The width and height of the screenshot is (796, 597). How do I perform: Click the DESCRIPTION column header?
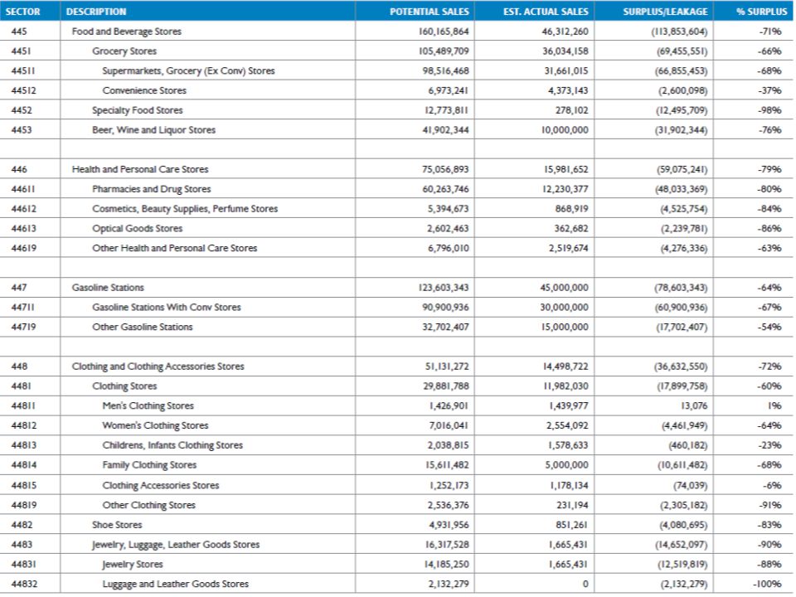pyautogui.click(x=96, y=11)
